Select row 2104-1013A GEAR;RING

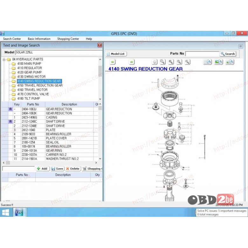pyautogui.click(x=50, y=150)
